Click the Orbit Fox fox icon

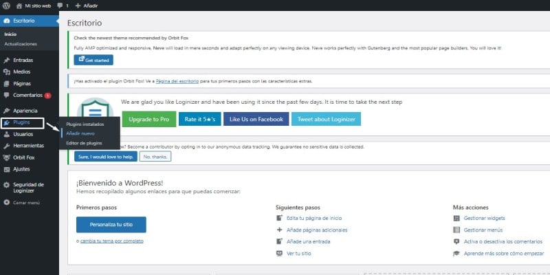(6, 158)
